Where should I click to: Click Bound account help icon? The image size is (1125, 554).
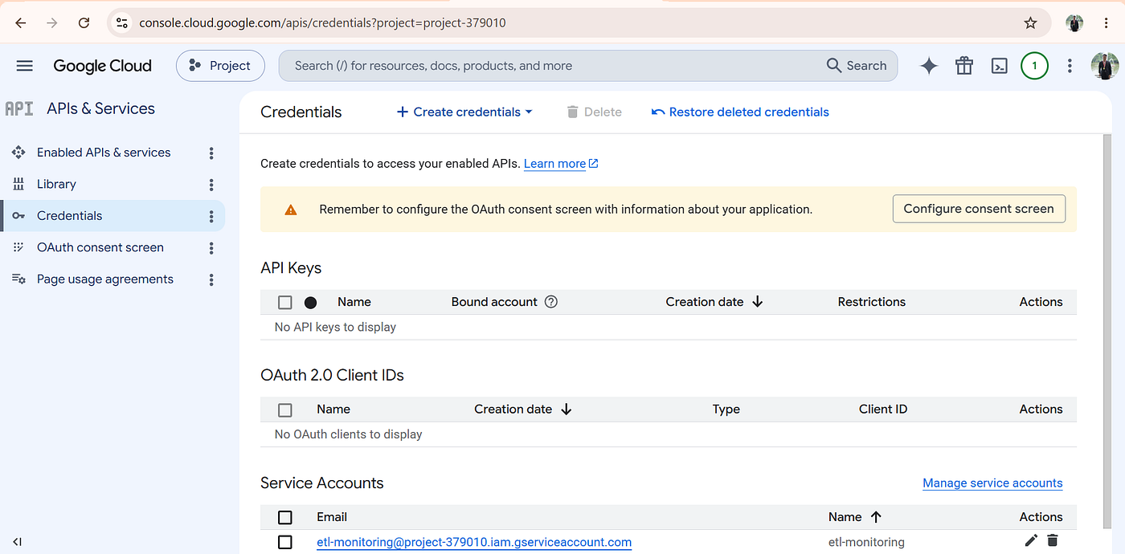(551, 302)
